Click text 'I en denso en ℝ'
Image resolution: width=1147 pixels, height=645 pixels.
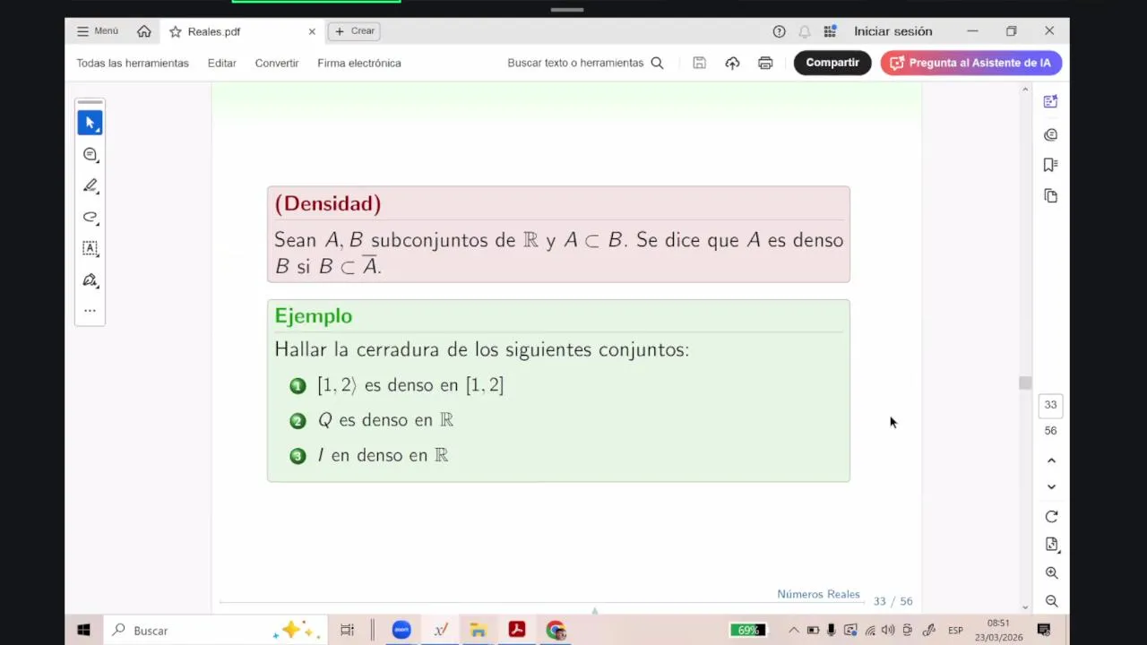(383, 455)
